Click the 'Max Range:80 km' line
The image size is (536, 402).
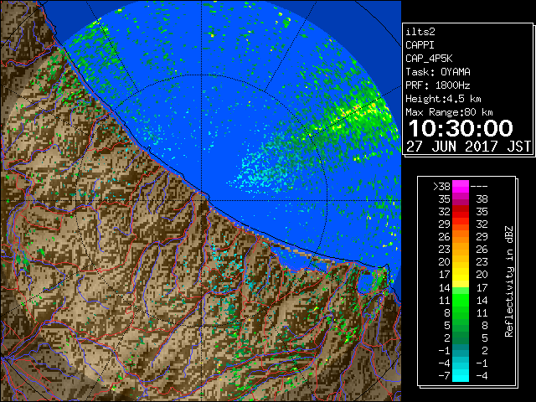point(449,112)
